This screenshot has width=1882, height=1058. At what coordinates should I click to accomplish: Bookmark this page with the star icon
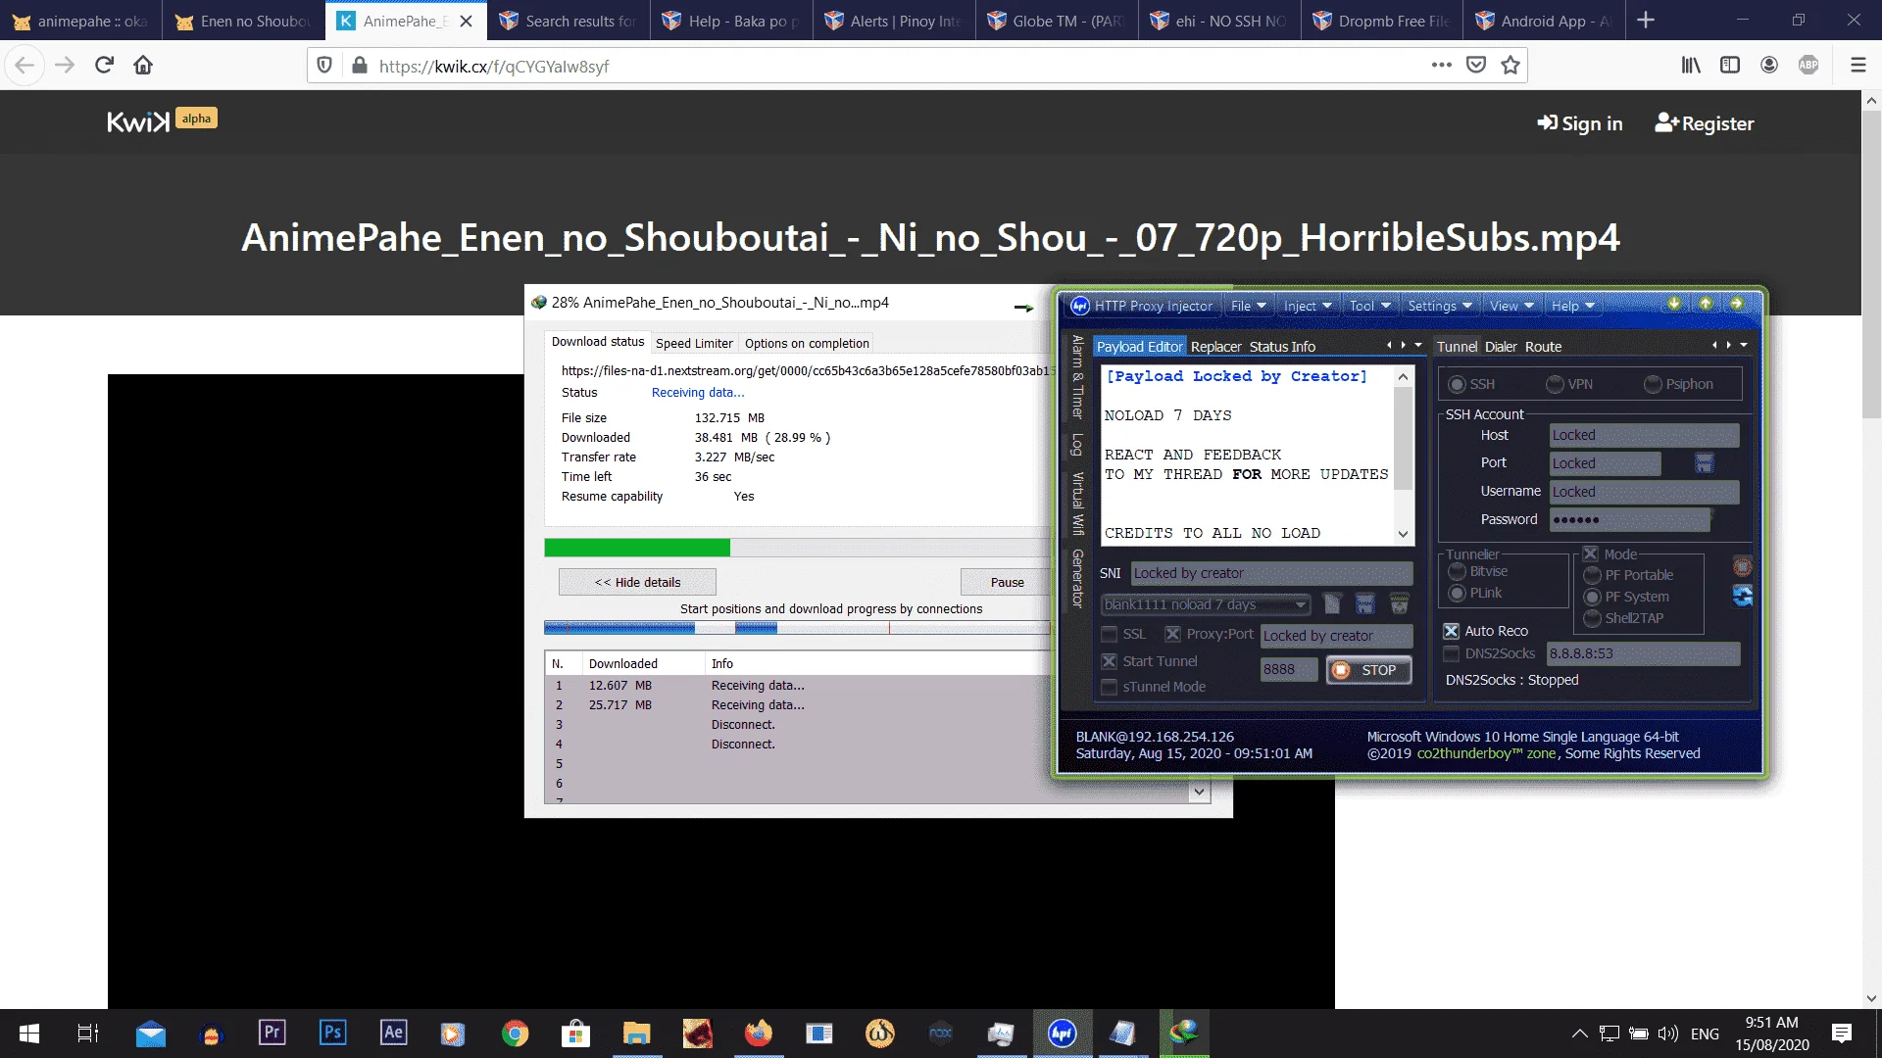1511,65
